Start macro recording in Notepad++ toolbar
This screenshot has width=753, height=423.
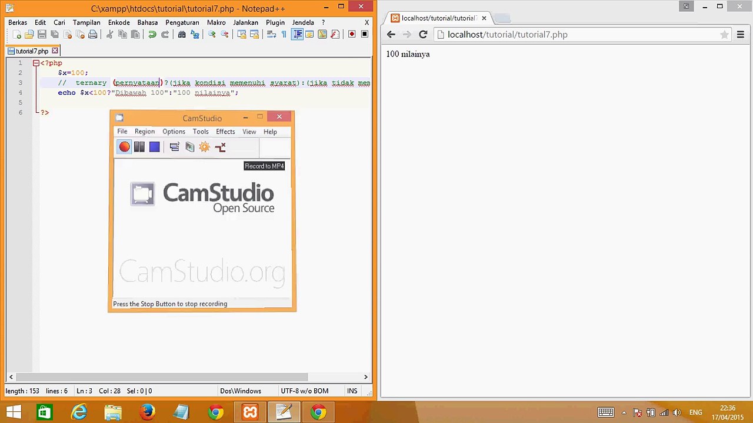[352, 35]
